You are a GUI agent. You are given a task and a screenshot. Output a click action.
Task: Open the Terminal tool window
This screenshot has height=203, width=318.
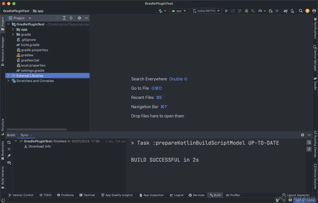coord(87,195)
